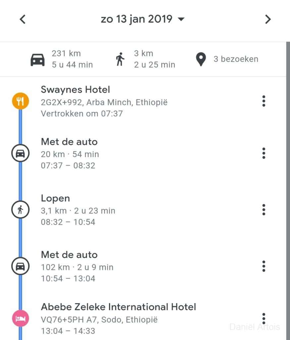Click the car icon for 20 km drive
The height and width of the screenshot is (340, 290).
click(x=21, y=153)
